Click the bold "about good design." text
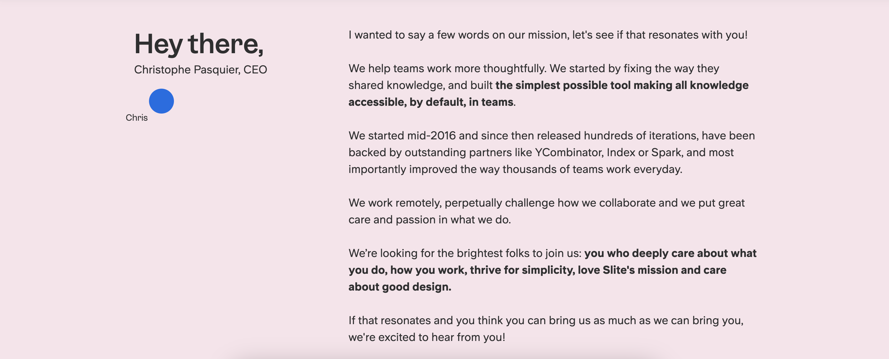The image size is (889, 359). tap(400, 287)
